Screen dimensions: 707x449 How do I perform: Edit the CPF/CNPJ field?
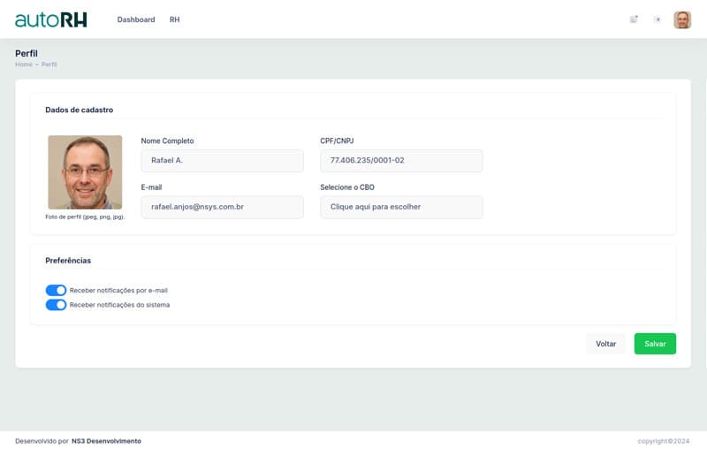pos(401,161)
